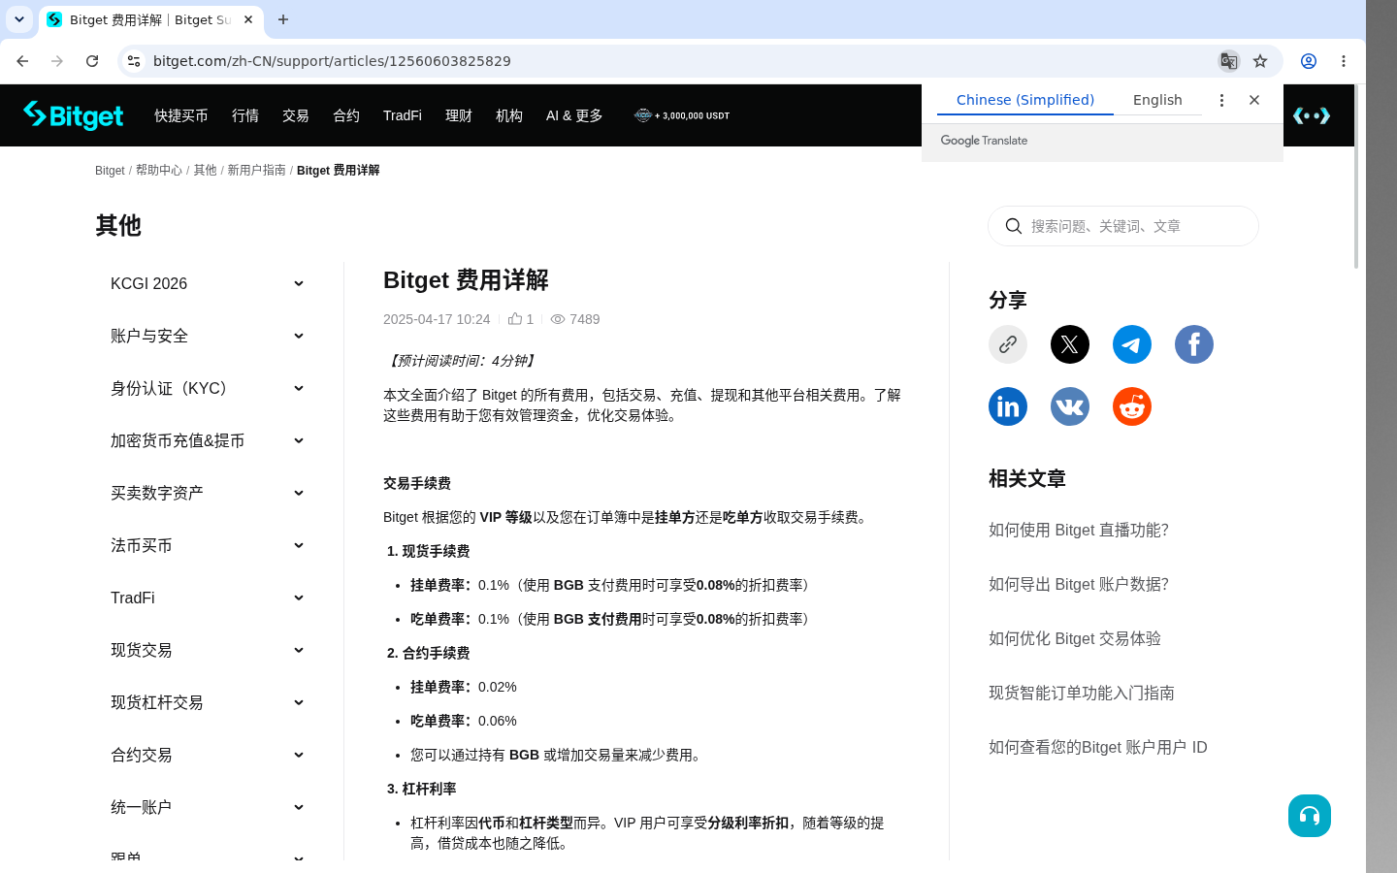Open article 如何使用 Bitget 直播功能?

[x=1079, y=530]
